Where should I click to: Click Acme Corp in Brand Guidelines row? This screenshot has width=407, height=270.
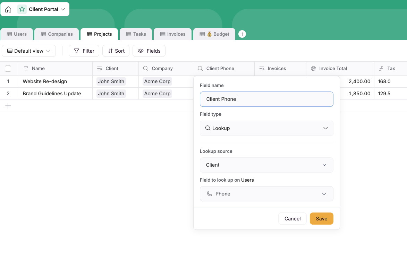pos(157,94)
